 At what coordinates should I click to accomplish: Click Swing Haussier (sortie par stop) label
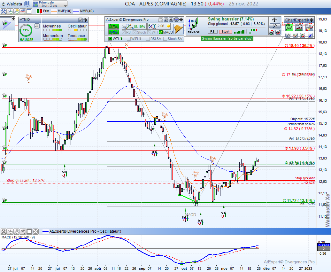pyautogui.click(x=227, y=38)
